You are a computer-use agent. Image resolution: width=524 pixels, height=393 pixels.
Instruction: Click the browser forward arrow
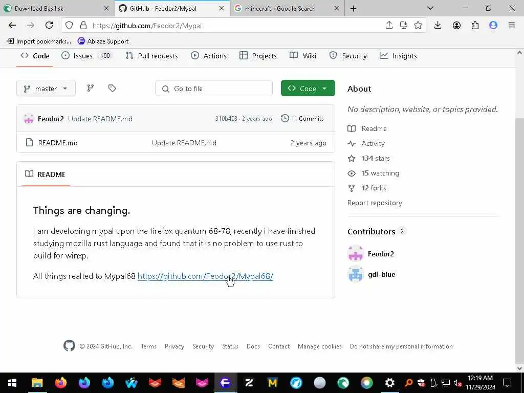point(30,26)
